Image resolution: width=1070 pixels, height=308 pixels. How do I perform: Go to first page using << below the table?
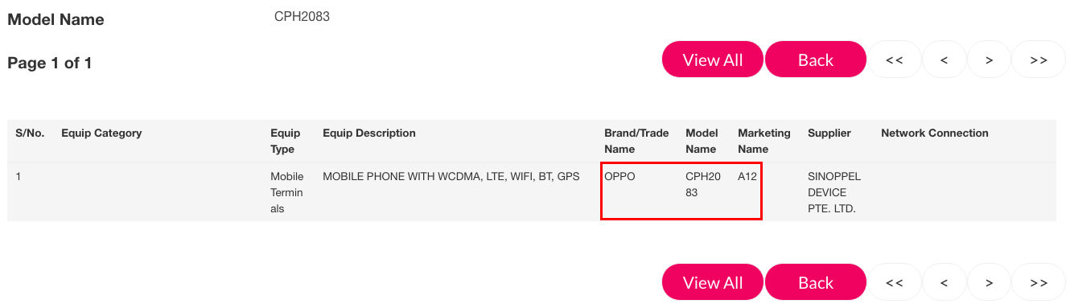pyautogui.click(x=894, y=282)
